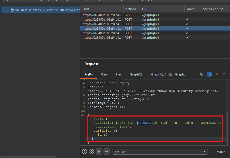The image size is (230, 158).
Task: Clear the search field with the X
Action: pyautogui.click(x=204, y=151)
